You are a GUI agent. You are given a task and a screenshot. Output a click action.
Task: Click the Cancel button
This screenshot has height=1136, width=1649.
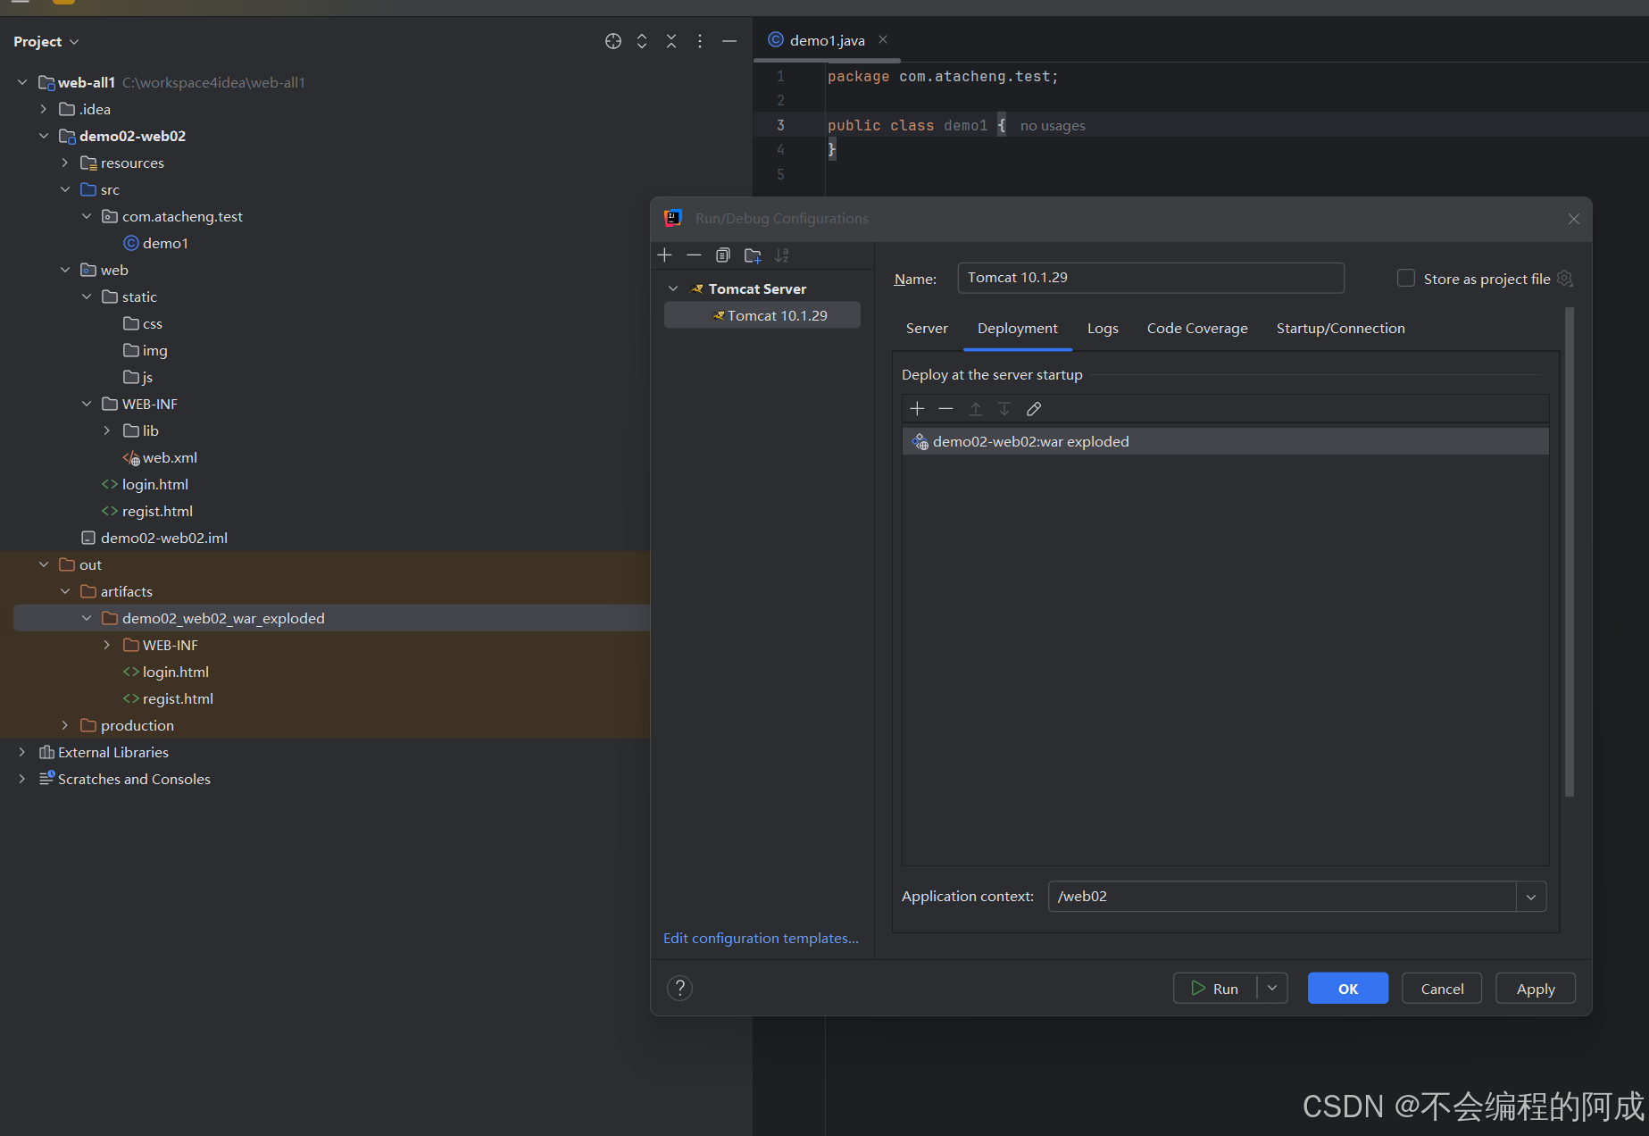click(x=1442, y=989)
